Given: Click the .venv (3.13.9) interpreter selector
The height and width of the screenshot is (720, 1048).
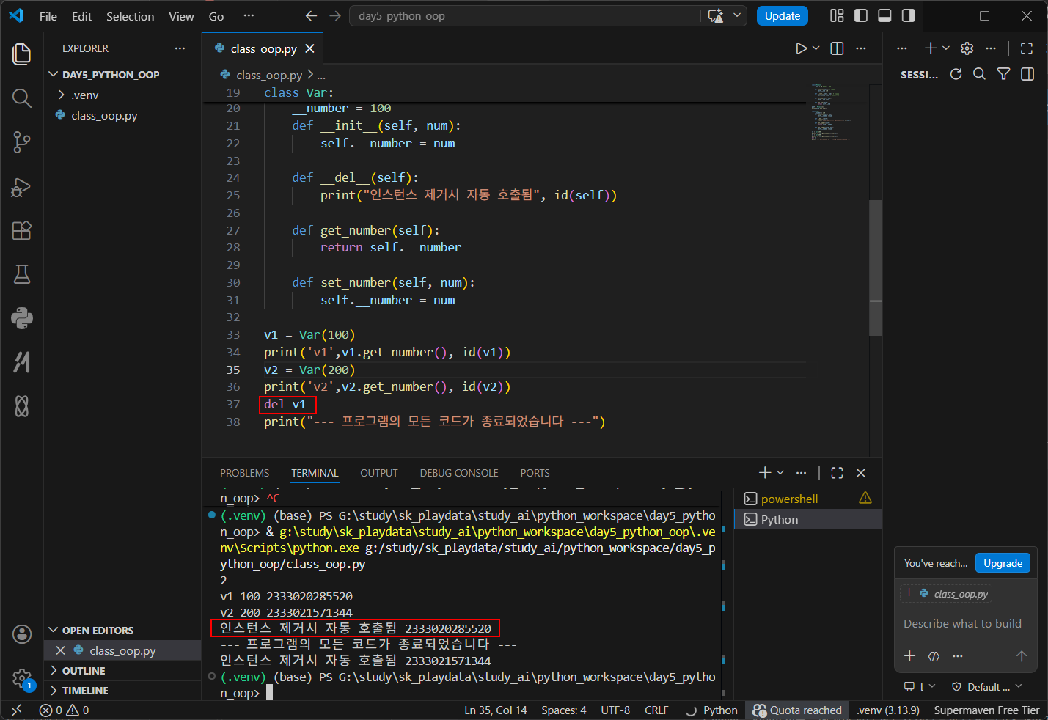Looking at the screenshot, I should click(888, 710).
